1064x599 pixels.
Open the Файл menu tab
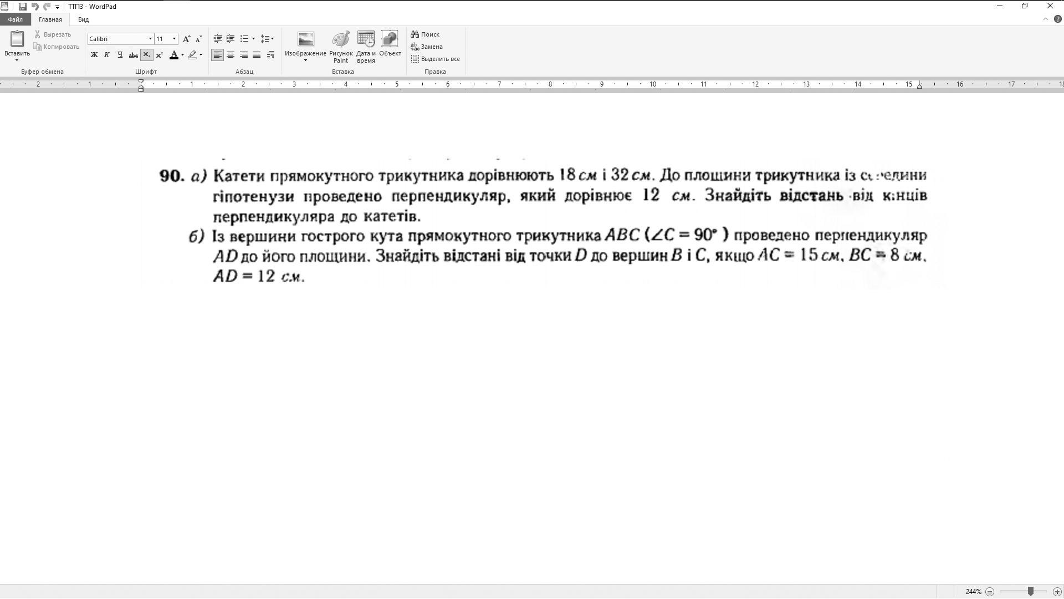click(x=15, y=19)
